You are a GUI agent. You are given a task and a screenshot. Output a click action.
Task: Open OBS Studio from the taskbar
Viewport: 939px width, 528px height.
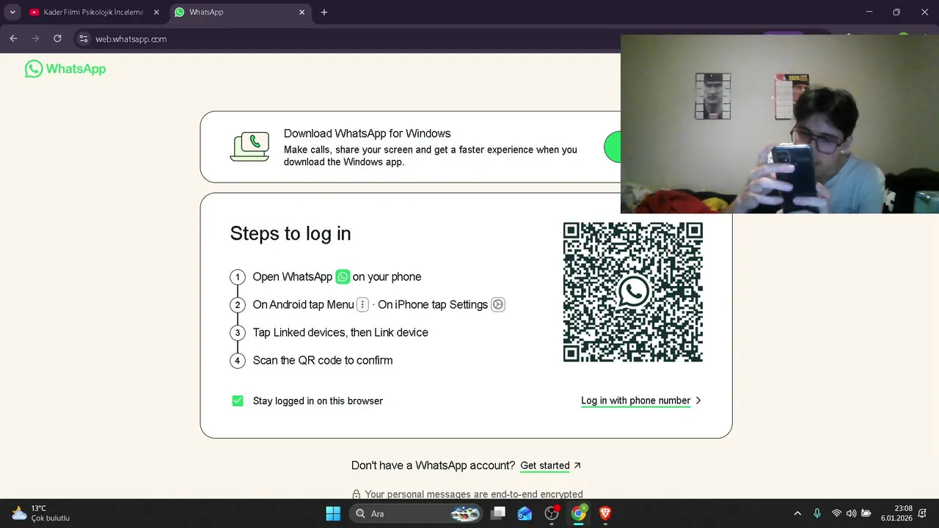point(552,513)
